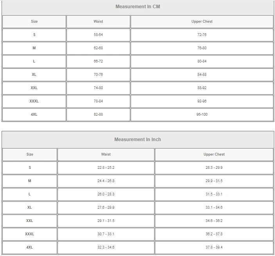Image resolution: width=275 pixels, height=256 pixels.
Task: Select the Waist header in Inch table
Action: pyautogui.click(x=106, y=154)
